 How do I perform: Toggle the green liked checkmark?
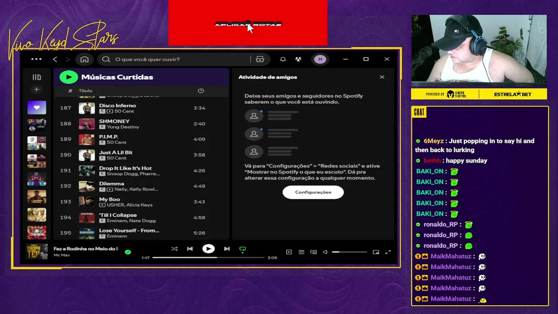[128, 252]
